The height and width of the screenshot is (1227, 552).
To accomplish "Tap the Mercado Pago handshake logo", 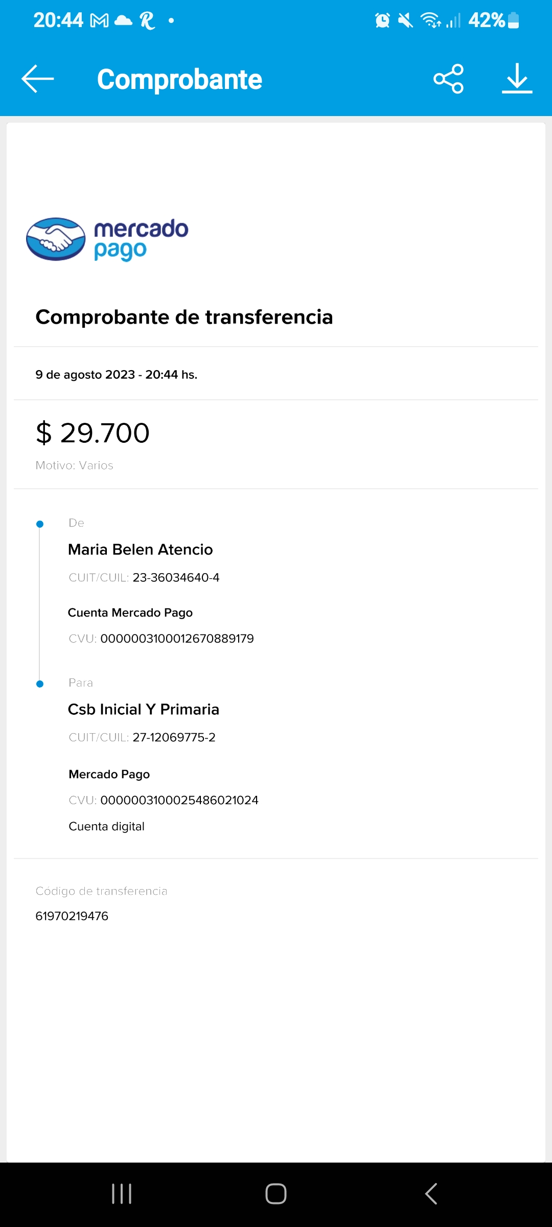I will click(x=56, y=239).
